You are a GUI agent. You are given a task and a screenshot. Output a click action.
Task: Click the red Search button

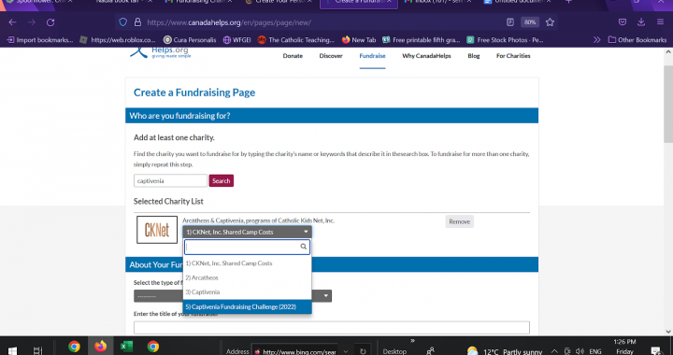pyautogui.click(x=221, y=180)
